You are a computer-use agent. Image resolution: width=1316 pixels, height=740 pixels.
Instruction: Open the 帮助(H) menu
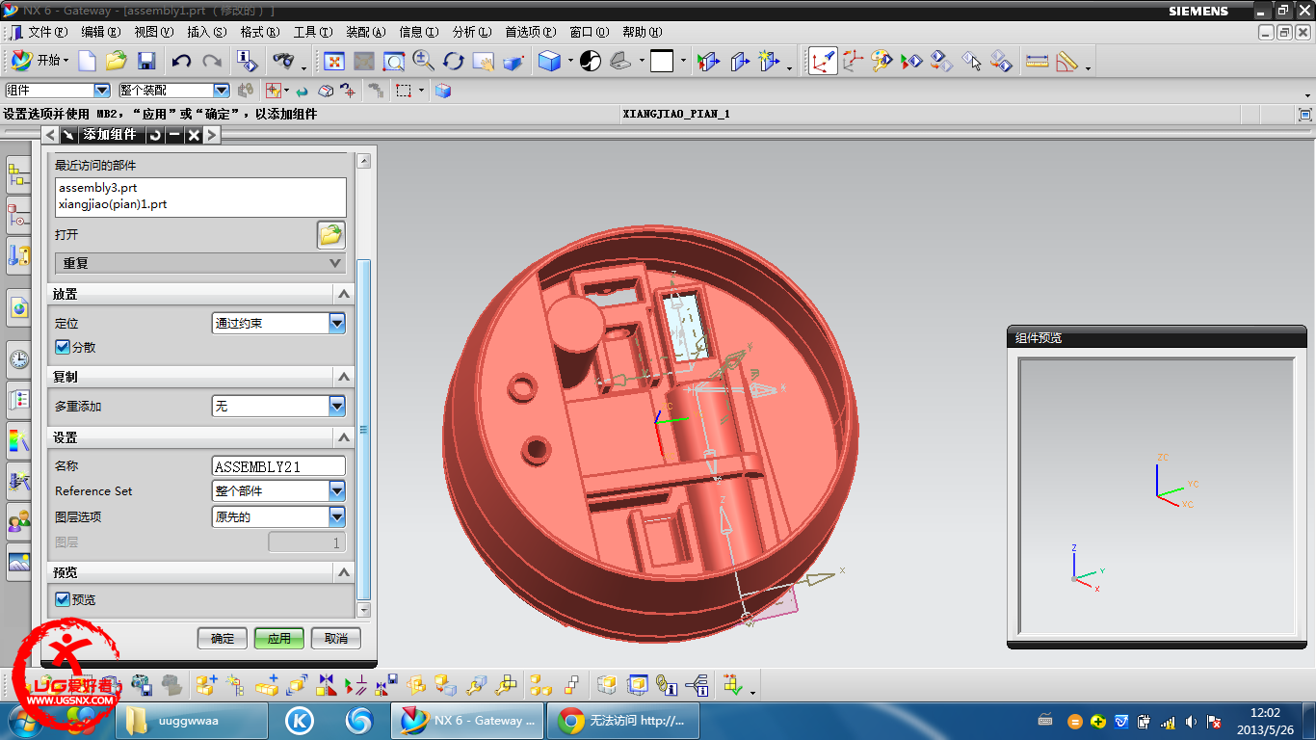click(x=642, y=32)
